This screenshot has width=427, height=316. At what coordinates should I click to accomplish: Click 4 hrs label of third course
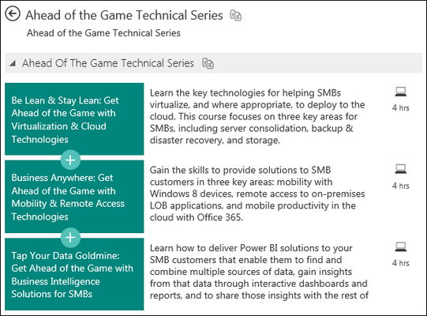(401, 263)
